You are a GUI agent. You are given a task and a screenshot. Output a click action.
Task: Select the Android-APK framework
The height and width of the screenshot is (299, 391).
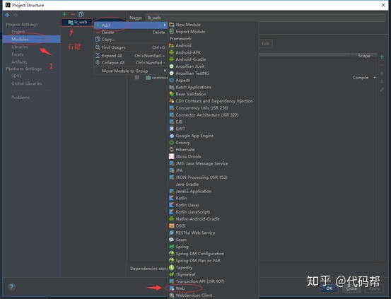tap(214, 52)
